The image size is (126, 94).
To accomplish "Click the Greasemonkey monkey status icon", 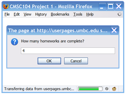I will coord(114,89).
